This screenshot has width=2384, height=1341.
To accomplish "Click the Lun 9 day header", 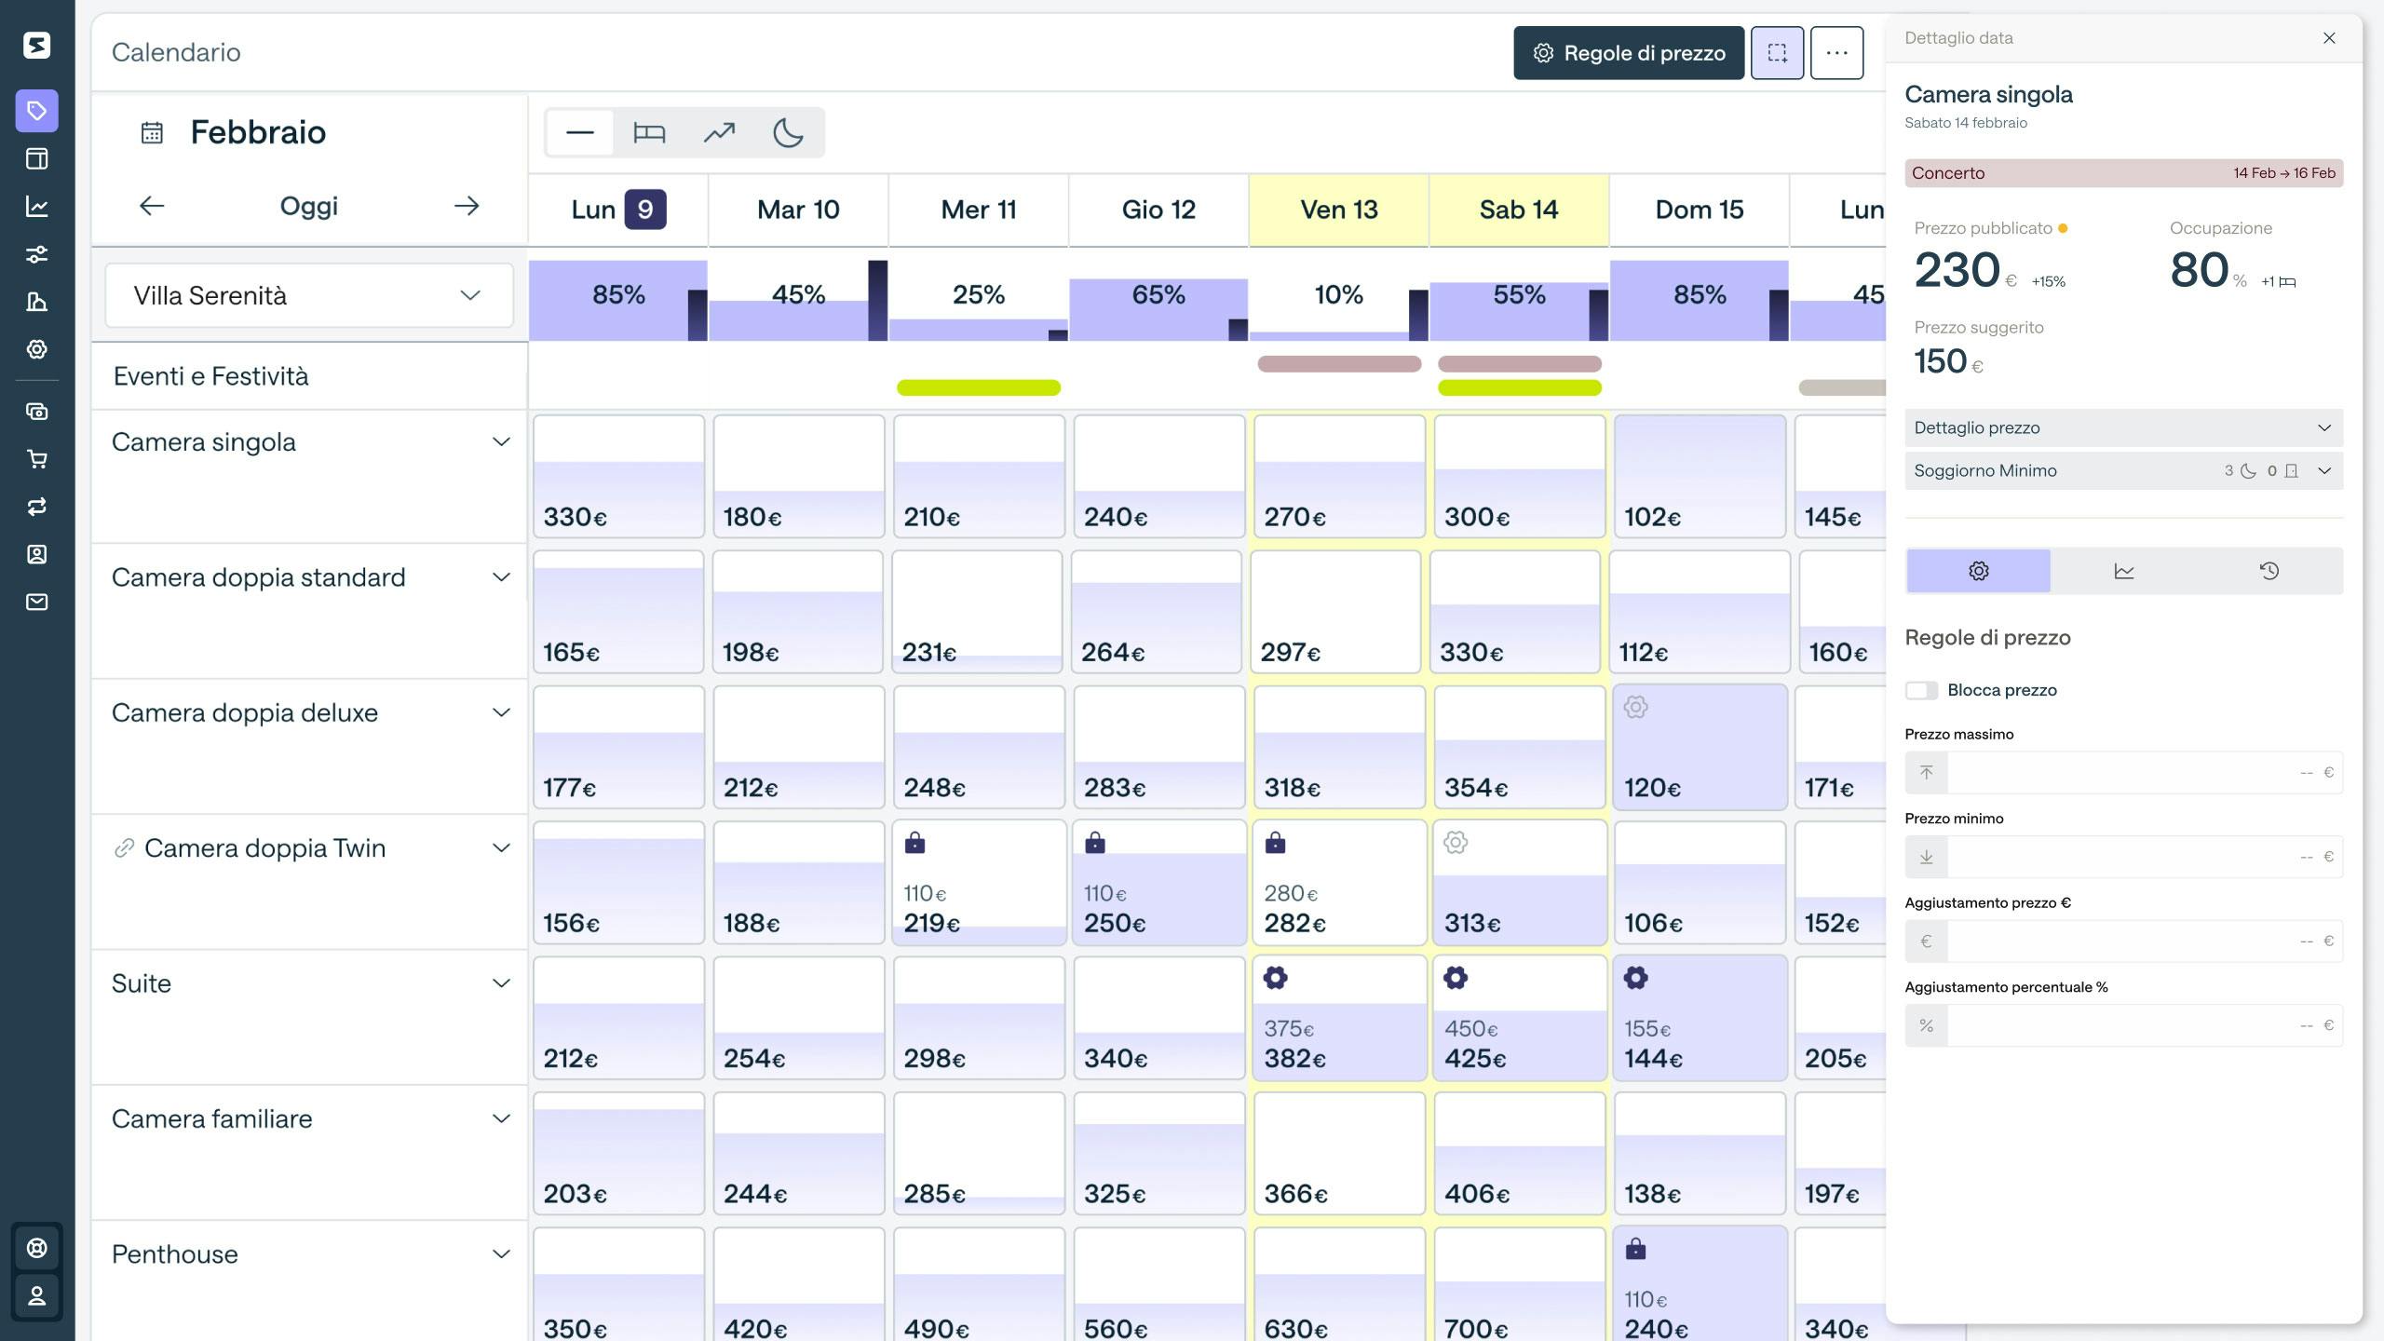I will click(x=618, y=210).
